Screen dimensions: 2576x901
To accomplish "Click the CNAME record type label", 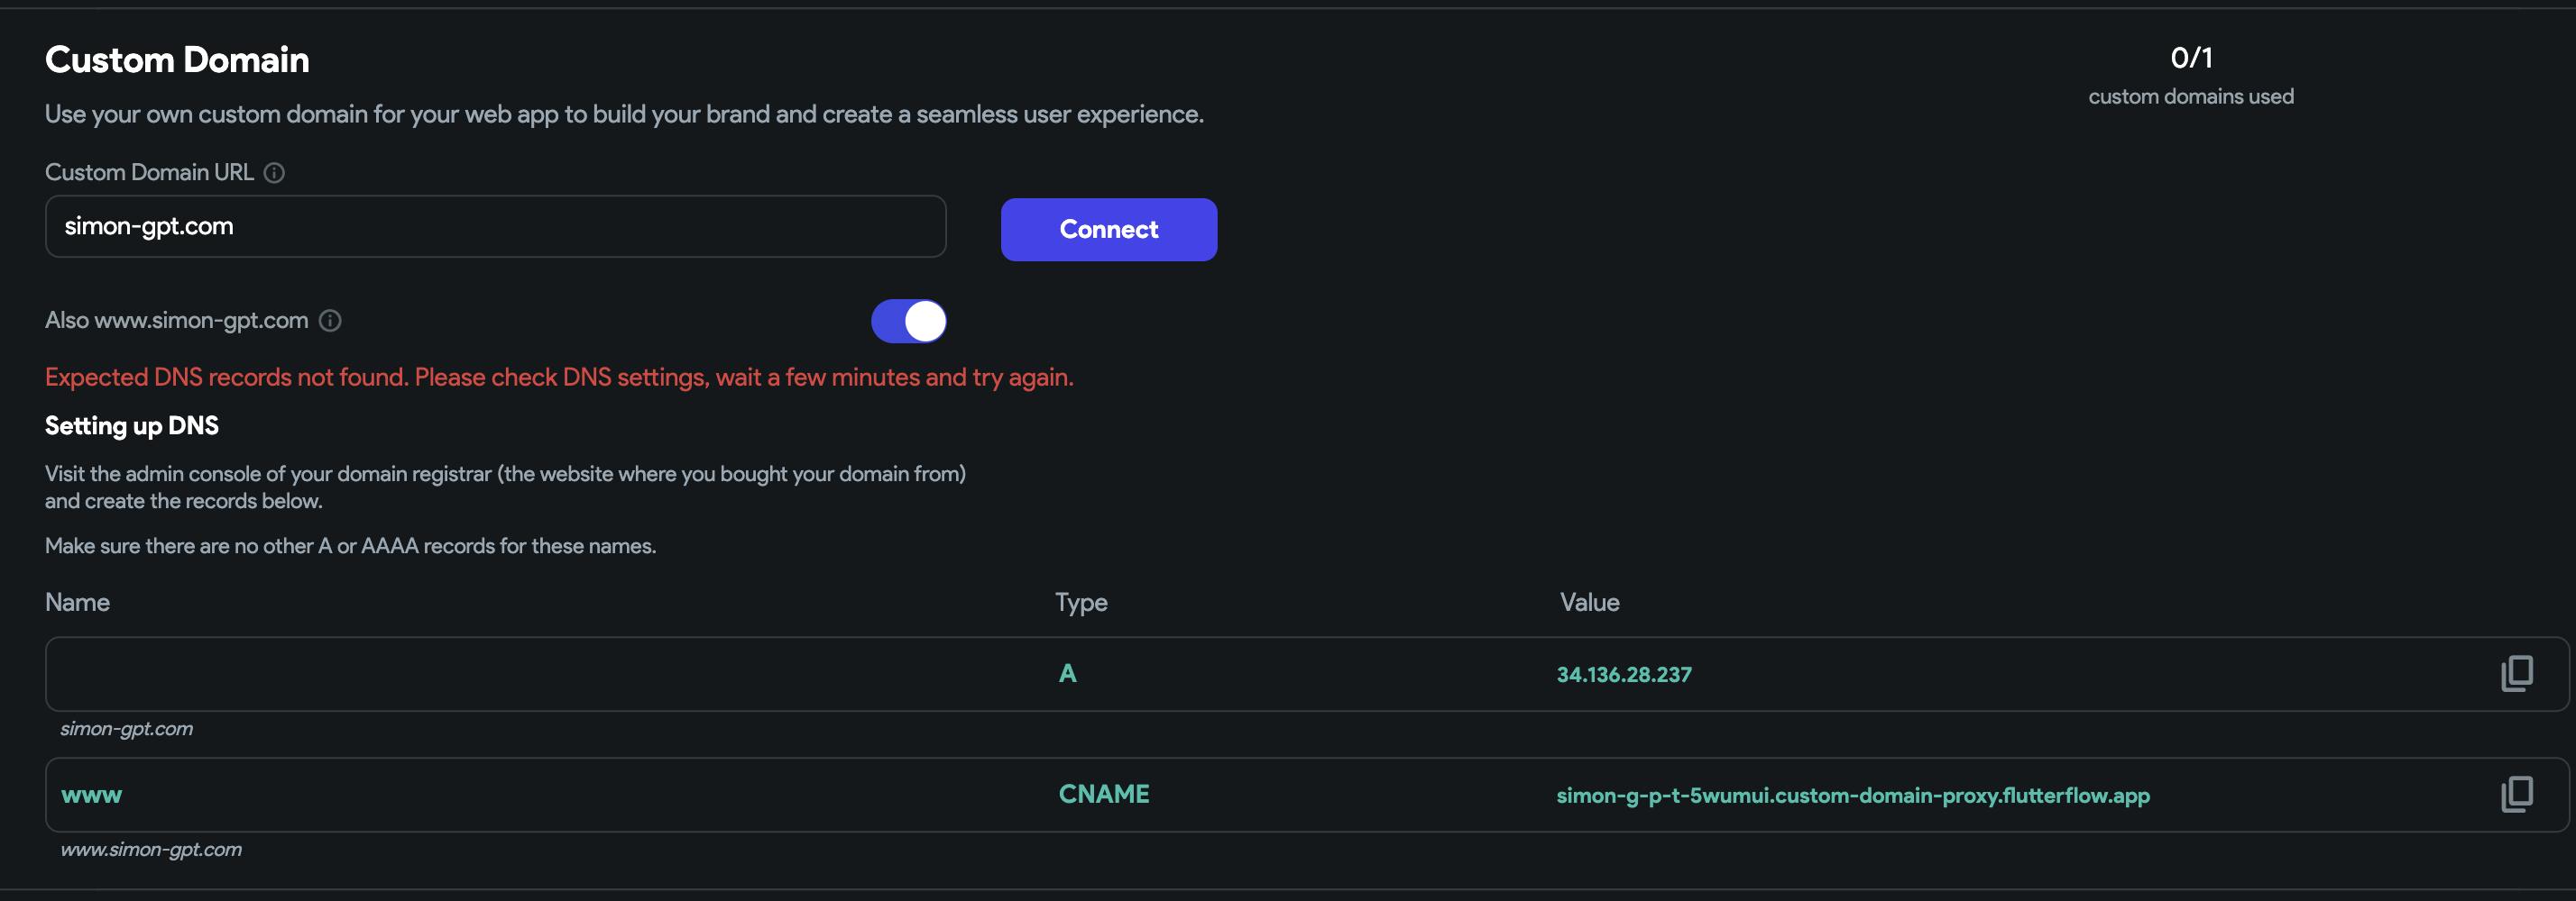I will pos(1103,794).
